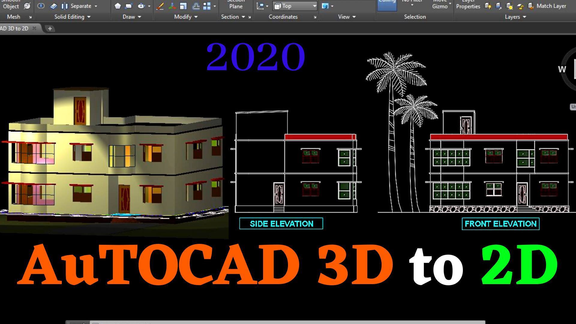Select the SIDE ELEVATION label in drawing
The image size is (576, 324).
point(281,224)
